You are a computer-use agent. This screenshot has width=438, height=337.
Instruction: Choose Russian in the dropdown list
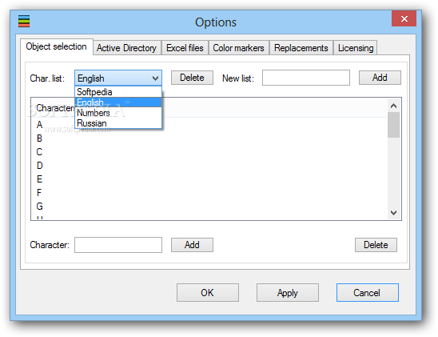[118, 123]
